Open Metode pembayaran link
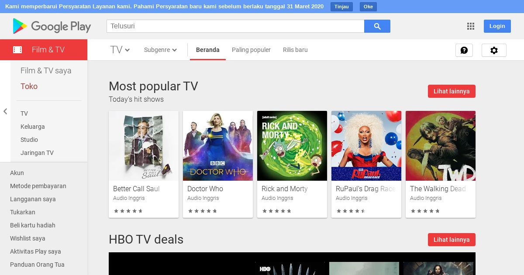 click(x=38, y=186)
